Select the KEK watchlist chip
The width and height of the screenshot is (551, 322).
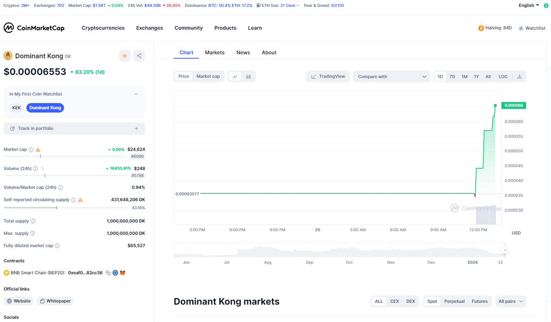[17, 108]
